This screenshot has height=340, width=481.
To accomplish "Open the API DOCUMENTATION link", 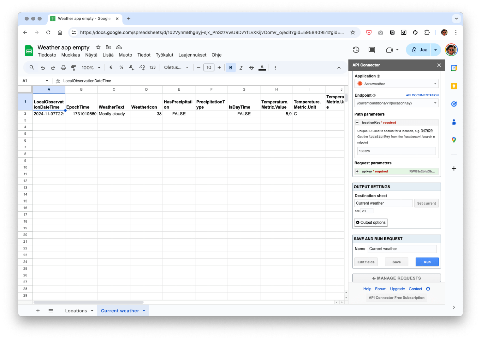I will coord(422,95).
